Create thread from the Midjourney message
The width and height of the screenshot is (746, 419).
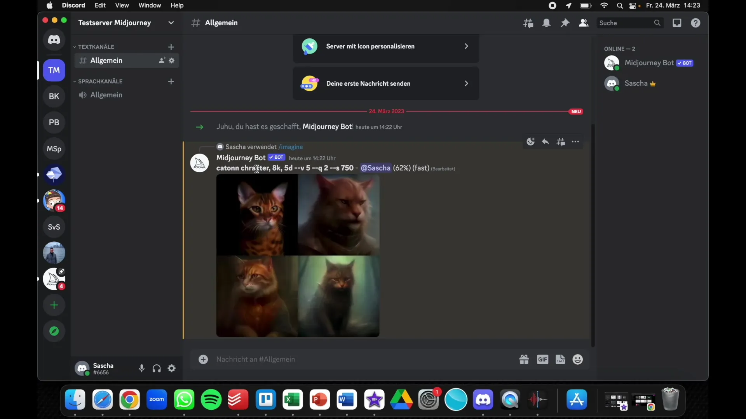(561, 142)
